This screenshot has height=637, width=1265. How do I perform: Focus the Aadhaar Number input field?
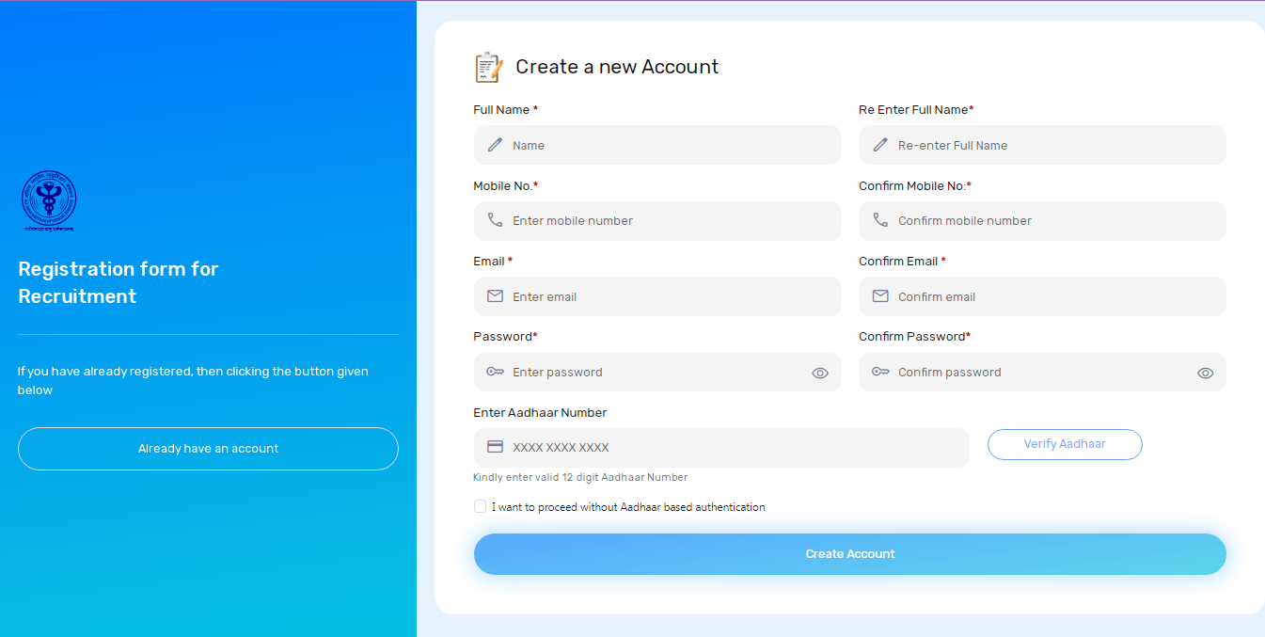(x=734, y=448)
